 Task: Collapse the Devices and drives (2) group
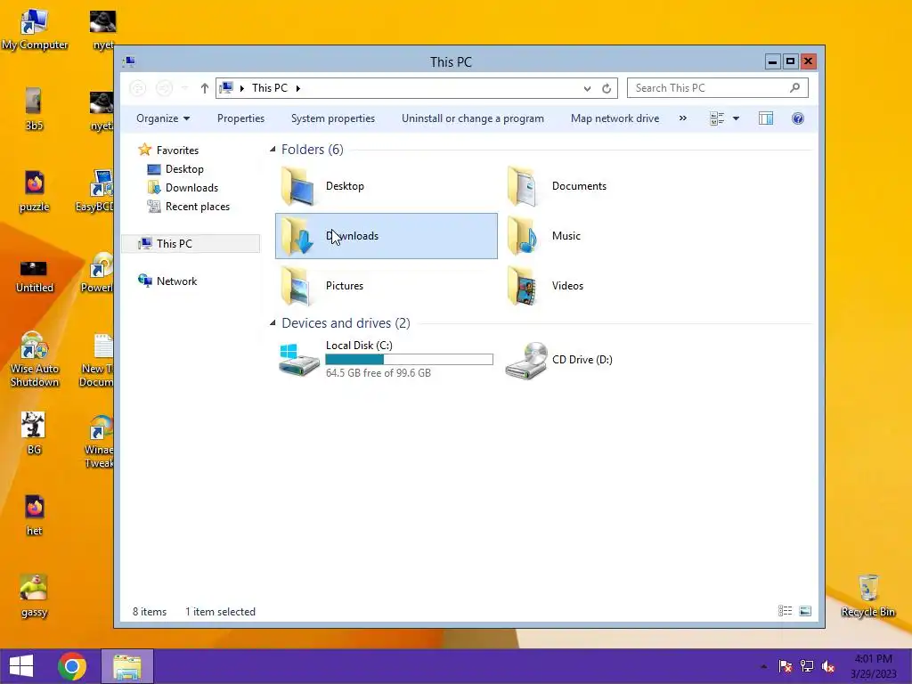click(273, 322)
